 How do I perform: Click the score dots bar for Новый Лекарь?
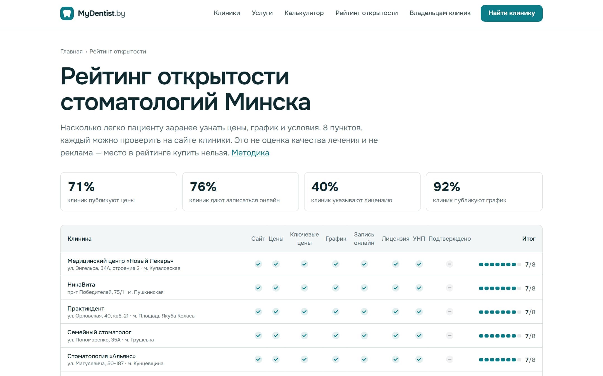coord(500,264)
